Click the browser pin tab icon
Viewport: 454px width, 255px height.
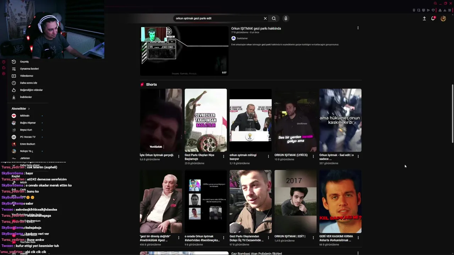tap(414, 10)
